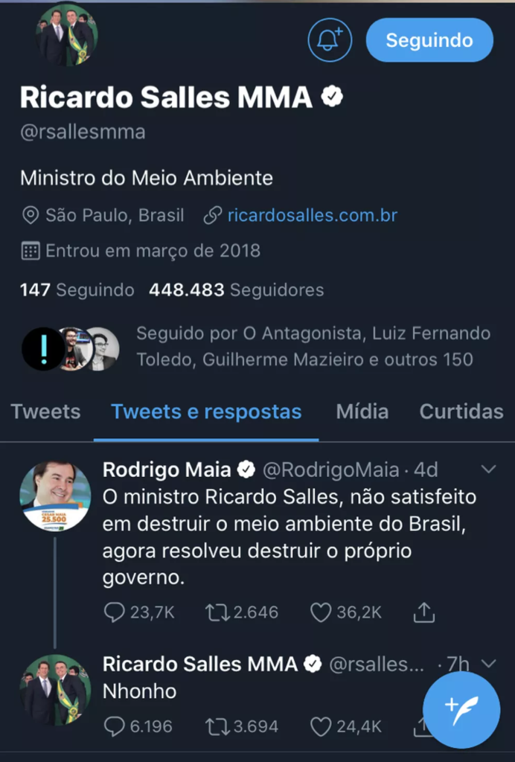
Task: Retweet Rodrigo Maia's tweet
Action: (216, 612)
